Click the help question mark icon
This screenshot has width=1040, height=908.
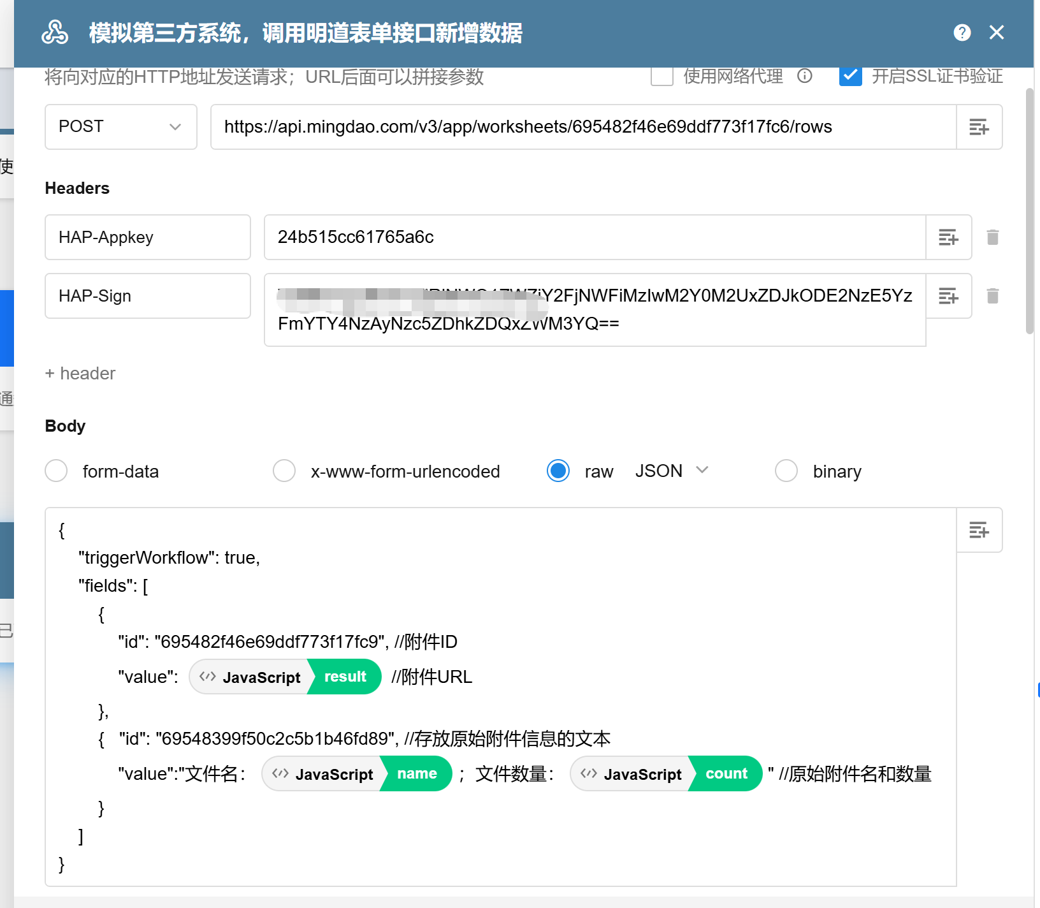pos(962,33)
